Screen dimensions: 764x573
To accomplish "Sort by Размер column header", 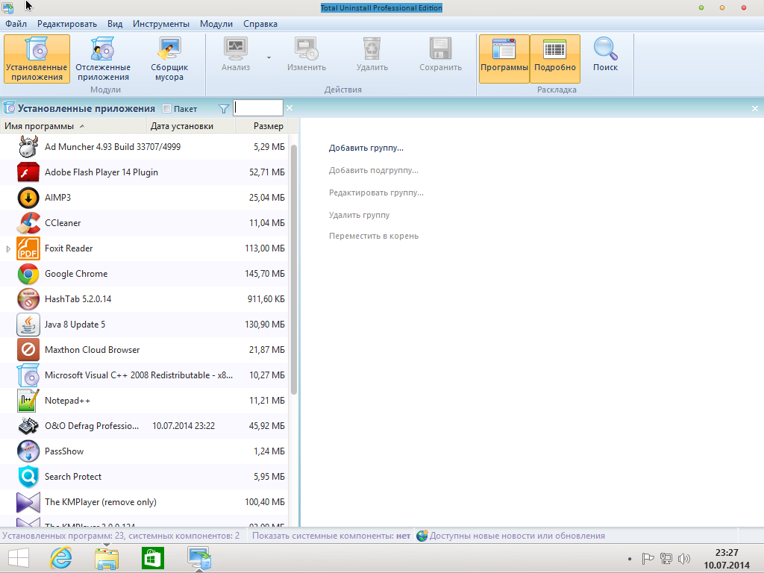I will [262, 126].
